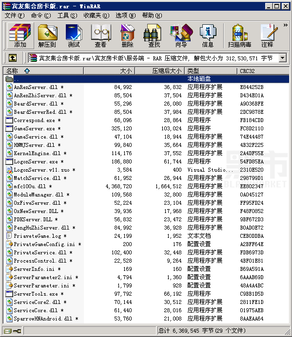Click the PriaveteGame.log file icon
This screenshot has width=292, height=337.
tap(9, 236)
